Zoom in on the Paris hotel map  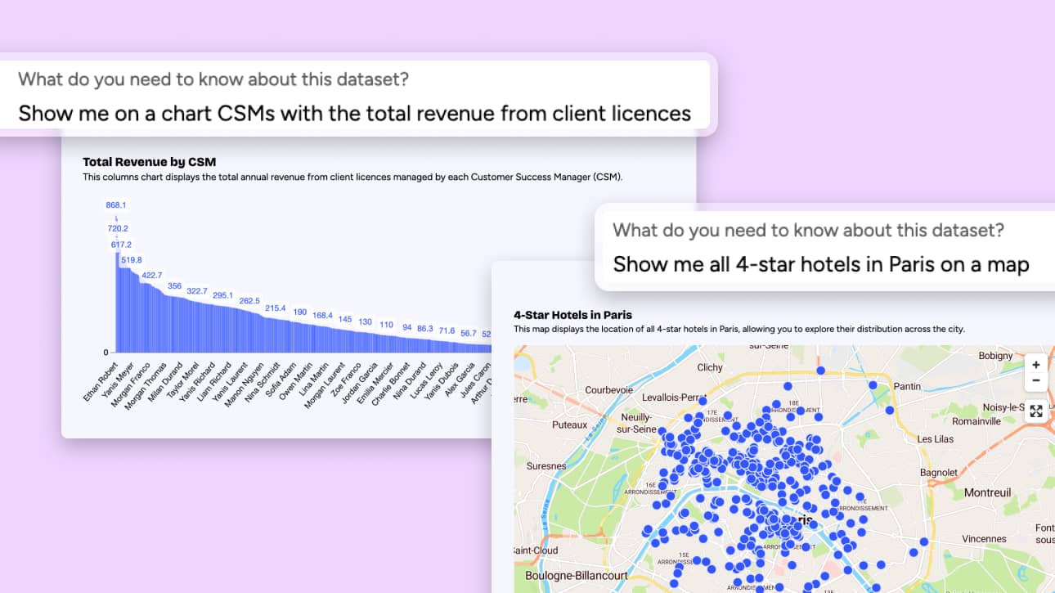pyautogui.click(x=1036, y=365)
